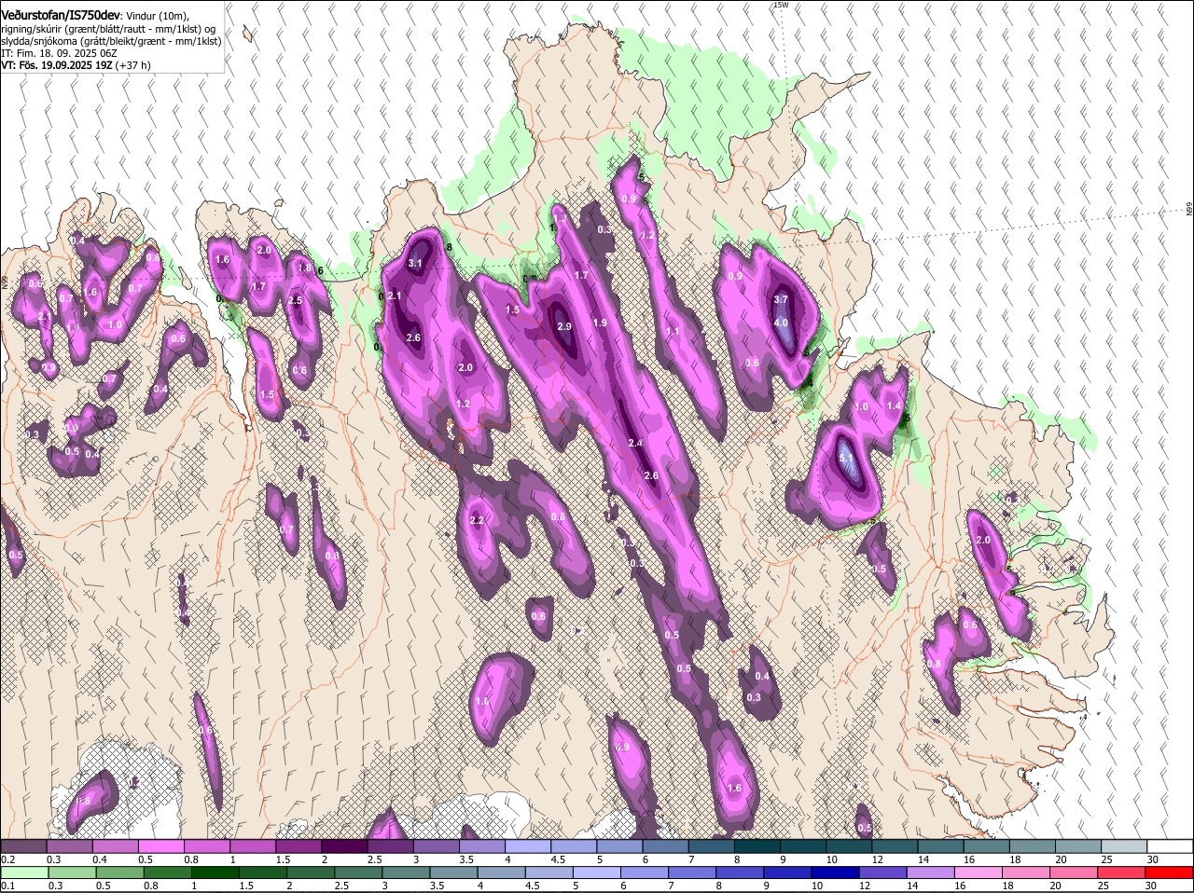
Task: Click the 1.4 precipitation value on map
Action: tap(895, 405)
